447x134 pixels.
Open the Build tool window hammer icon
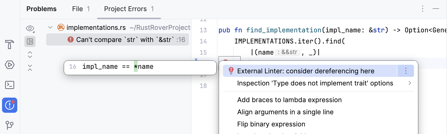[9, 44]
